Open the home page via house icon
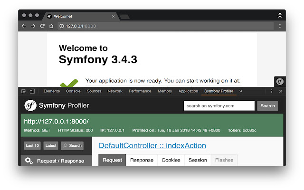This screenshot has width=304, height=190. (x=51, y=26)
